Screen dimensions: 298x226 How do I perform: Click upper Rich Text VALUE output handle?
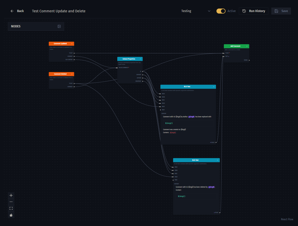216,142
